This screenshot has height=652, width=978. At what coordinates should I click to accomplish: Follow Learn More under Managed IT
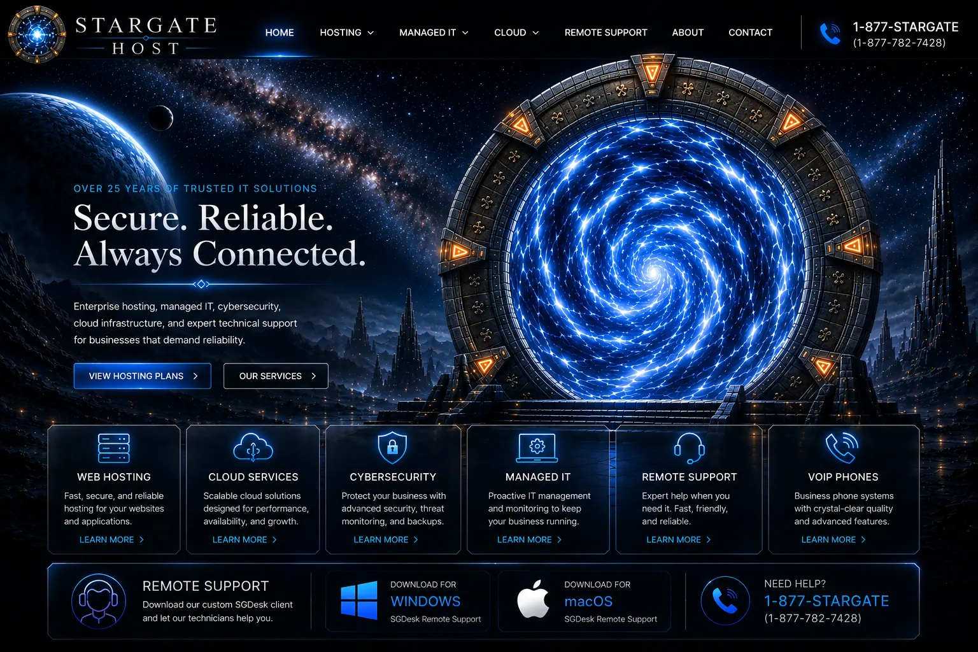point(530,540)
